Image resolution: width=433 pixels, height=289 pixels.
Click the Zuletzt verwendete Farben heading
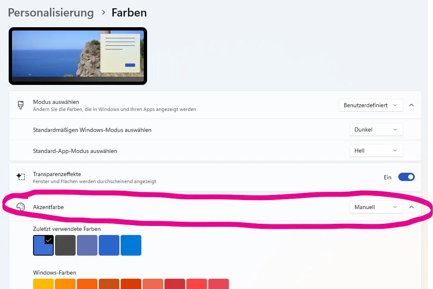(67, 229)
